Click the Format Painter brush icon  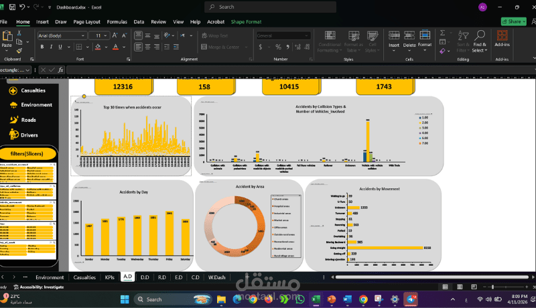(x=19, y=51)
